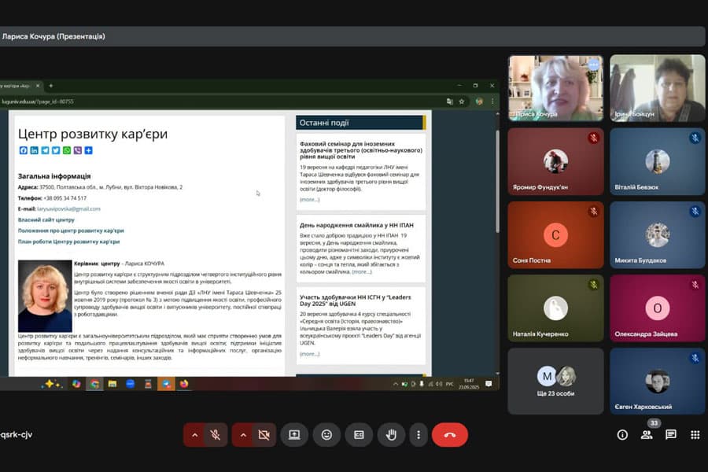Click the Viber share icon
Viewport: 708px width, 472px height.
coord(78,150)
